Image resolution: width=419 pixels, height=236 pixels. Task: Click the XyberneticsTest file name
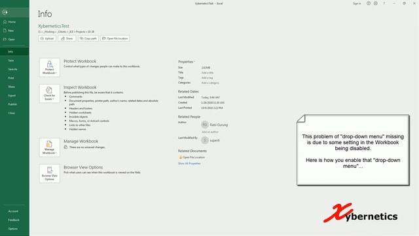point(54,26)
